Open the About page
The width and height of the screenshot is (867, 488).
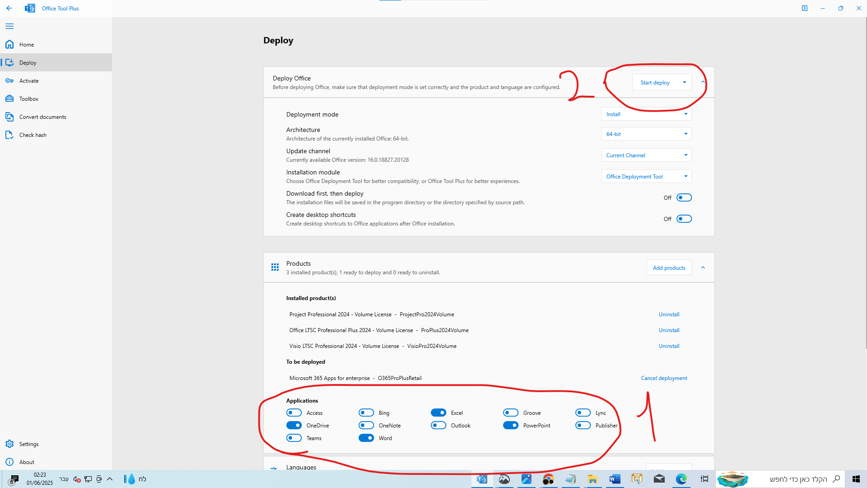pos(56,462)
